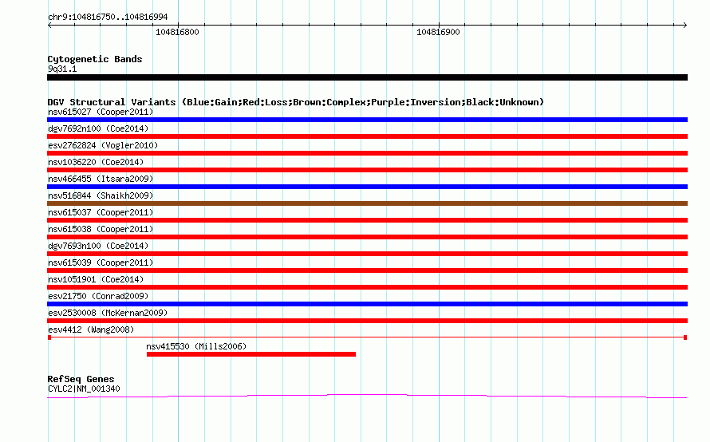710x442 pixels.
Task: Click the nsv516844 (Shaikh2009) label
Action: click(x=101, y=195)
